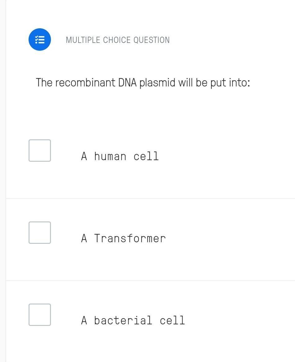Tick the checkbox beside A human cell
The height and width of the screenshot is (362, 295).
click(x=40, y=151)
